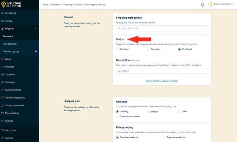Viewport: 237px width, 142px height.
Task: Focus the shipping method title field
Action: click(162, 28)
